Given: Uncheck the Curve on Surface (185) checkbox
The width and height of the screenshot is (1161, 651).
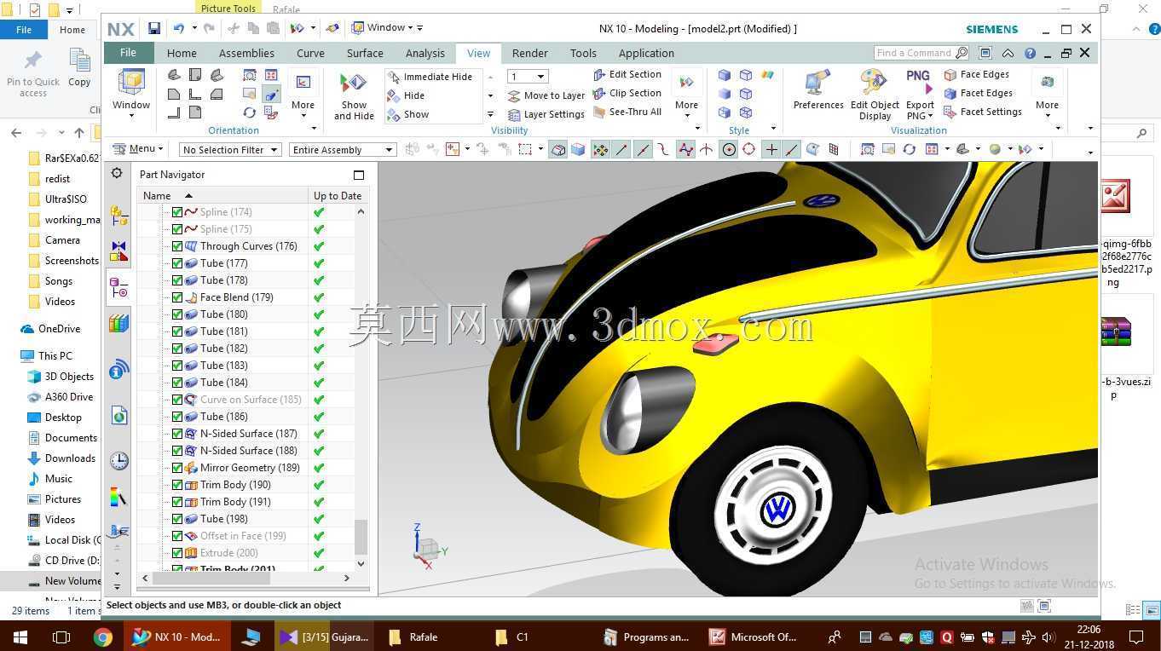Looking at the screenshot, I should pyautogui.click(x=177, y=400).
